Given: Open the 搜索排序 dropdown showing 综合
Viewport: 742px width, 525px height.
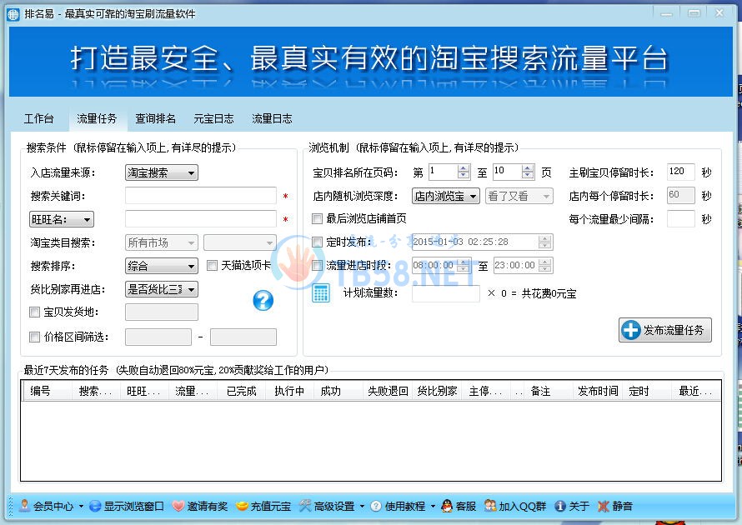Looking at the screenshot, I should (x=162, y=266).
